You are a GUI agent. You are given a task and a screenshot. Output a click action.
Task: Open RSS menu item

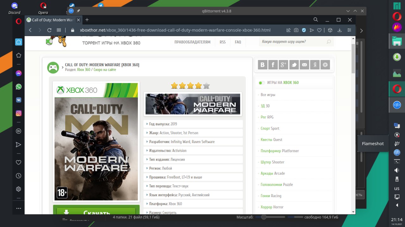coord(223,42)
